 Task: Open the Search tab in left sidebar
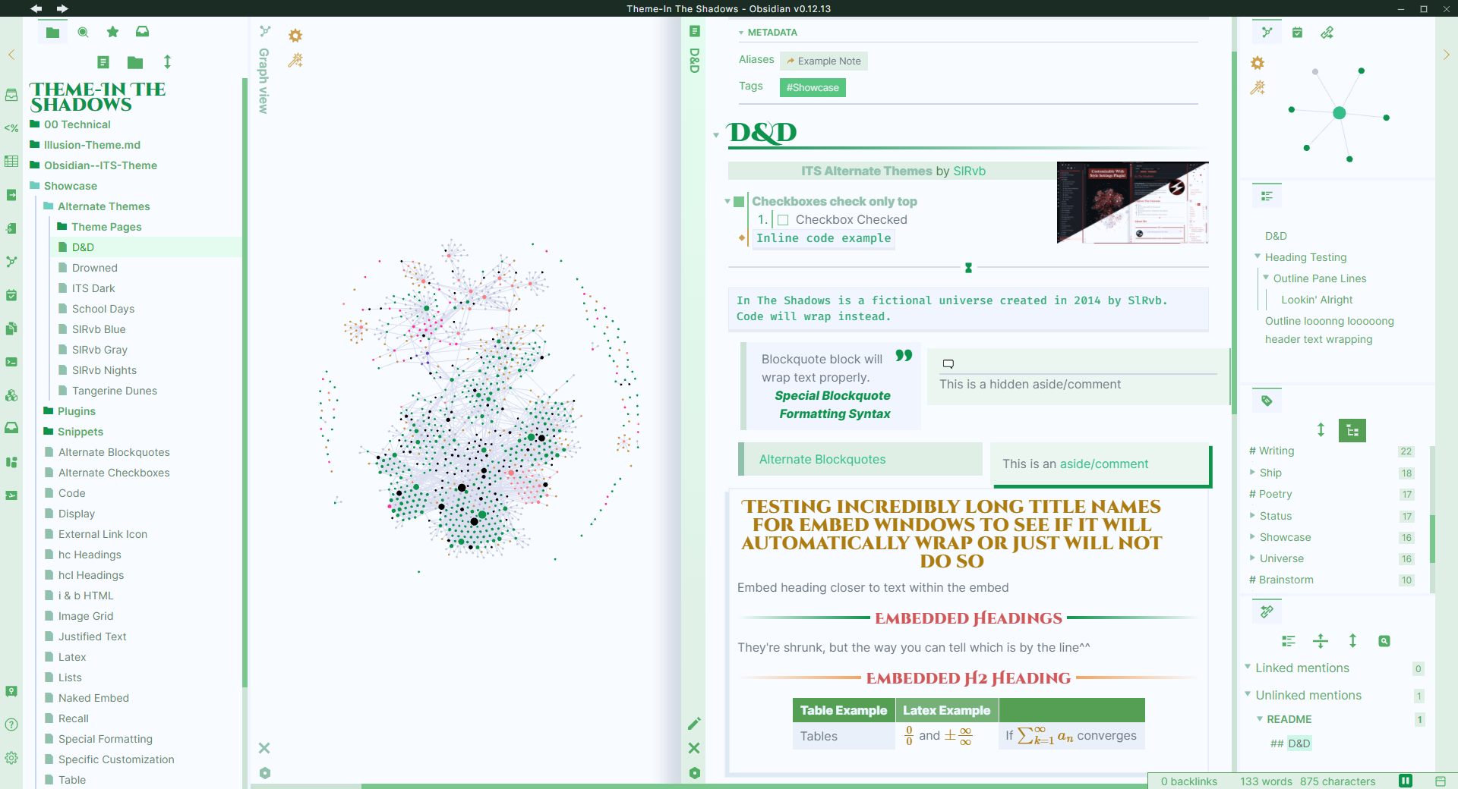[83, 32]
